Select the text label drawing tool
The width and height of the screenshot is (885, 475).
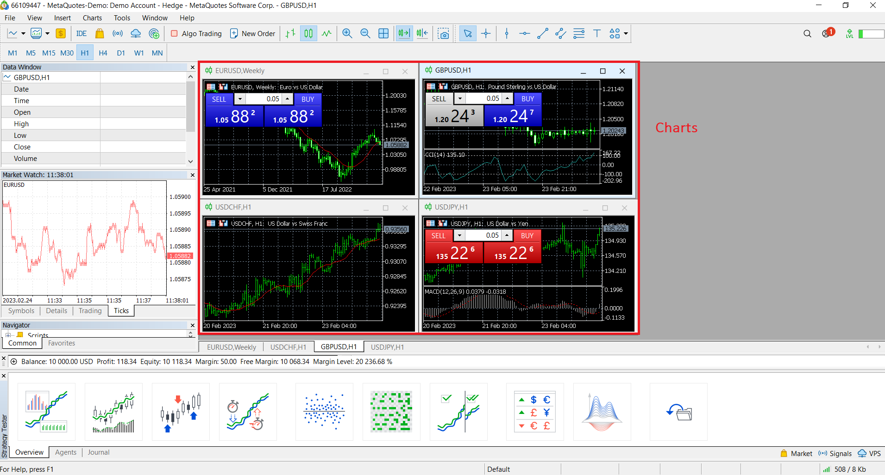point(596,33)
